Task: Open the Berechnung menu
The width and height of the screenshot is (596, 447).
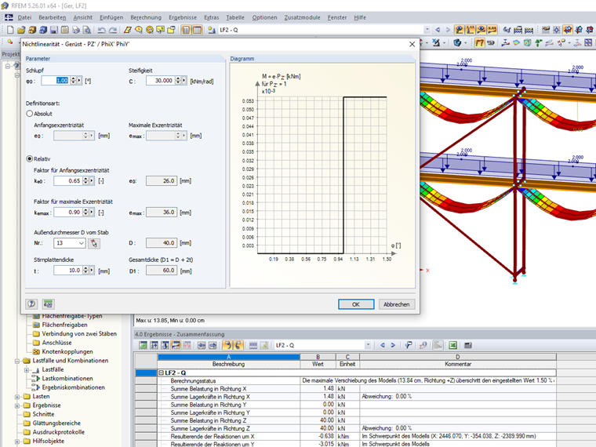Action: (146, 17)
